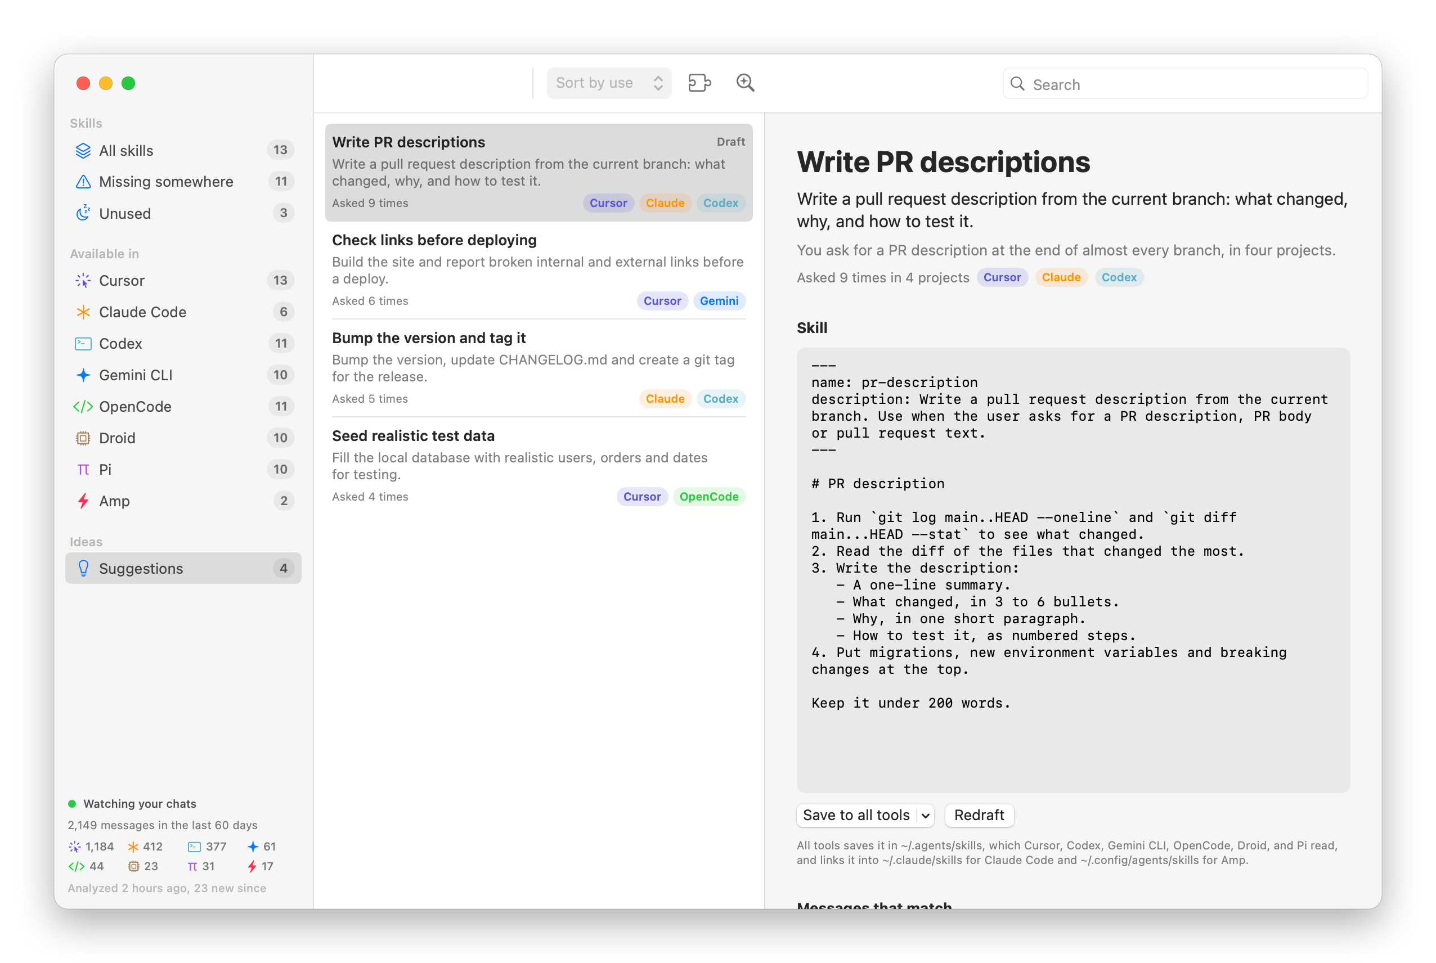Click Cursor tag in detail panel header
Viewport: 1436px width, 963px height.
[1002, 278]
